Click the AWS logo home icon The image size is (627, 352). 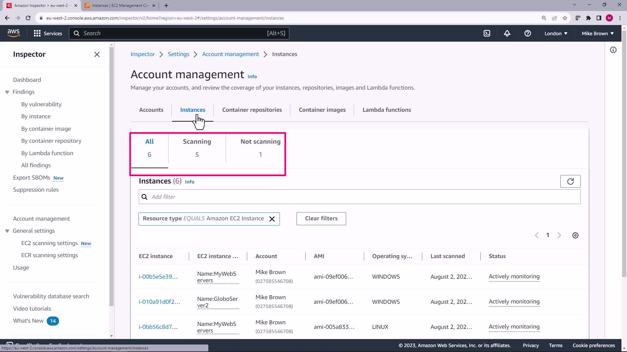tap(13, 33)
